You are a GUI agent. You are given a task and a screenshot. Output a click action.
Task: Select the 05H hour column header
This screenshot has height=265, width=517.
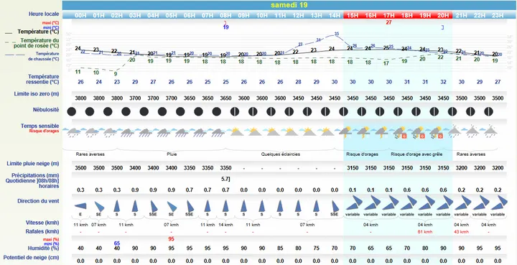[x=172, y=15]
